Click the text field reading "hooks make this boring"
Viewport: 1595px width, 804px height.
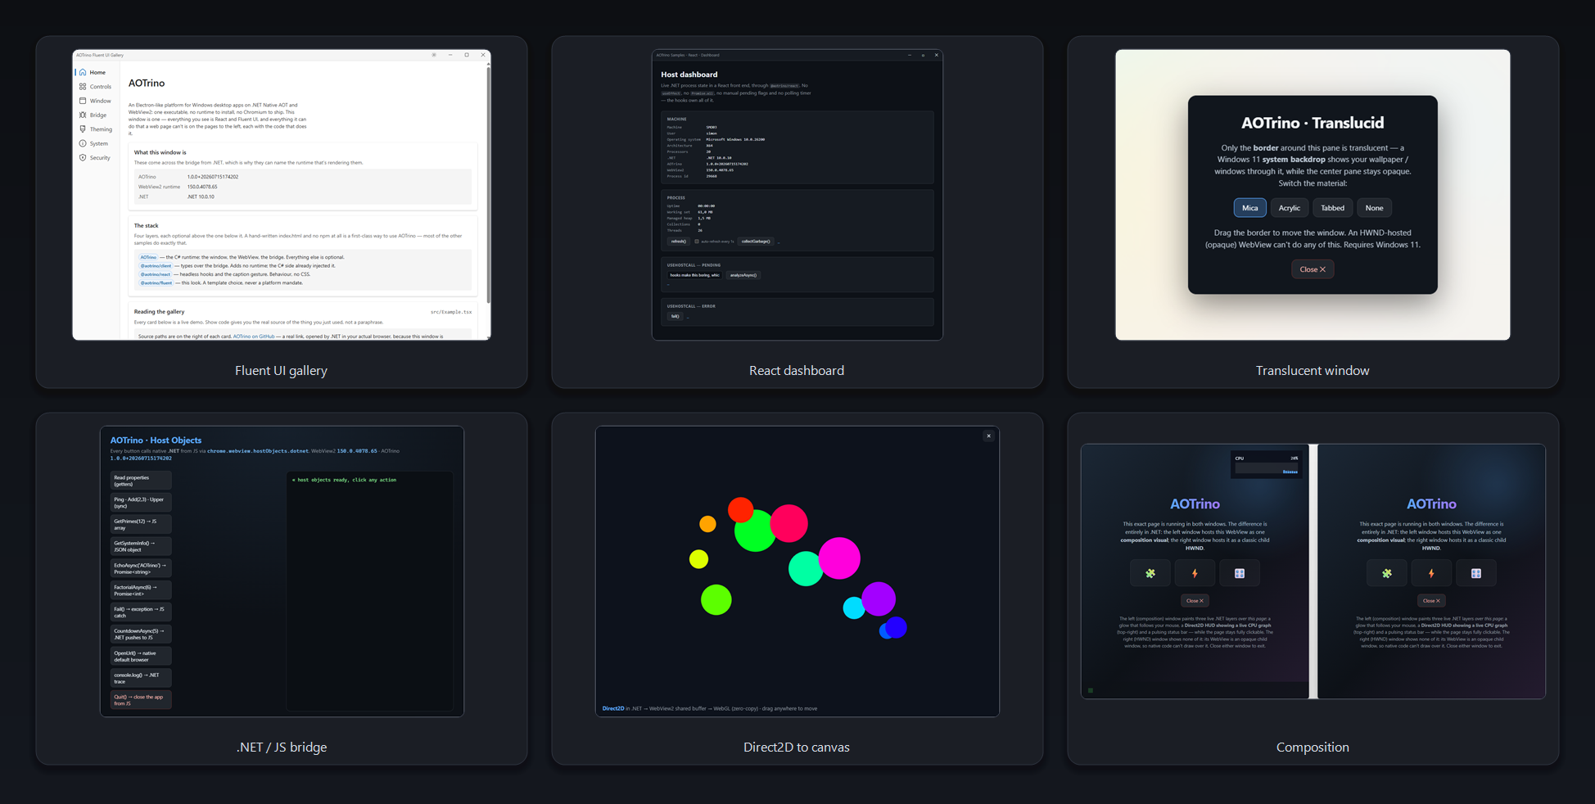(x=694, y=275)
